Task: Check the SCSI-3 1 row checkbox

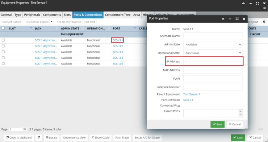Action: point(3,40)
